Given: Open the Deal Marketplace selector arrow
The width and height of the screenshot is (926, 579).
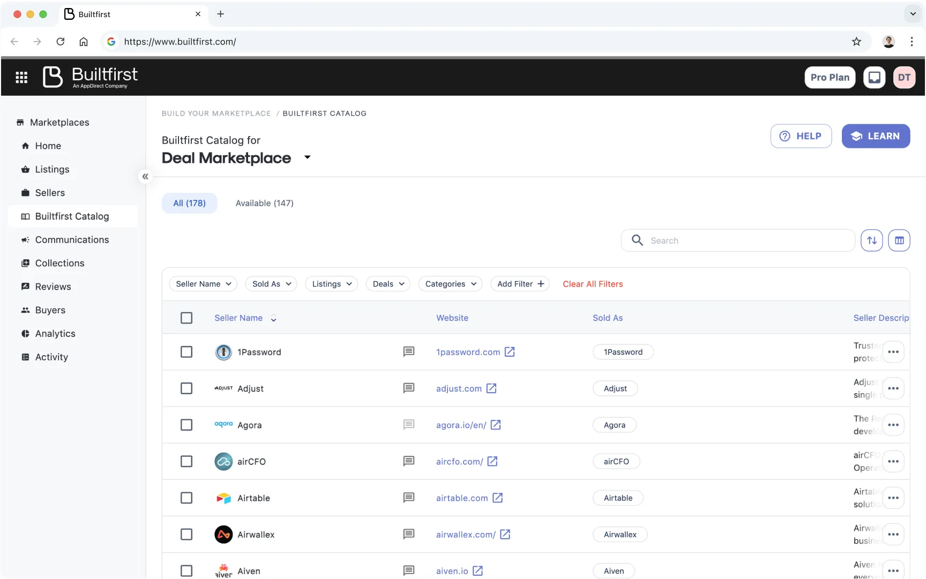Looking at the screenshot, I should [x=307, y=157].
